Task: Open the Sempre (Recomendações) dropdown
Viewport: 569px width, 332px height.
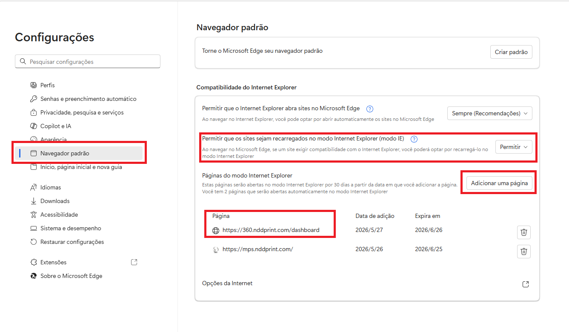Action: (490, 113)
